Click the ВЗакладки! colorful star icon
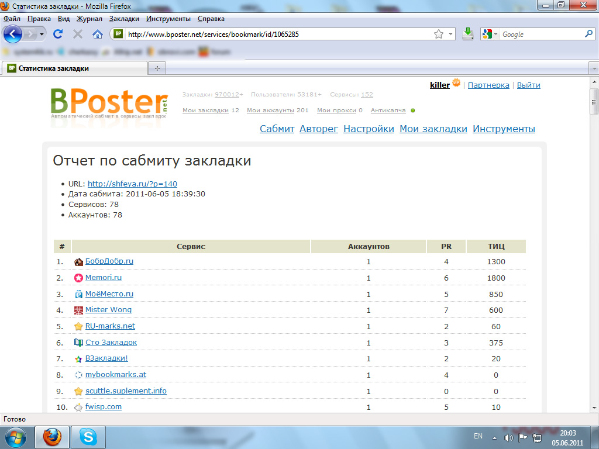This screenshot has height=449, width=599. [x=78, y=359]
